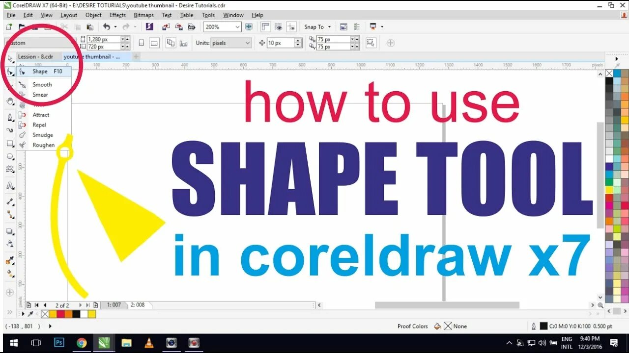Select the Interactive Fill tool
Image resolution: width=629 pixels, height=353 pixels.
click(x=10, y=274)
